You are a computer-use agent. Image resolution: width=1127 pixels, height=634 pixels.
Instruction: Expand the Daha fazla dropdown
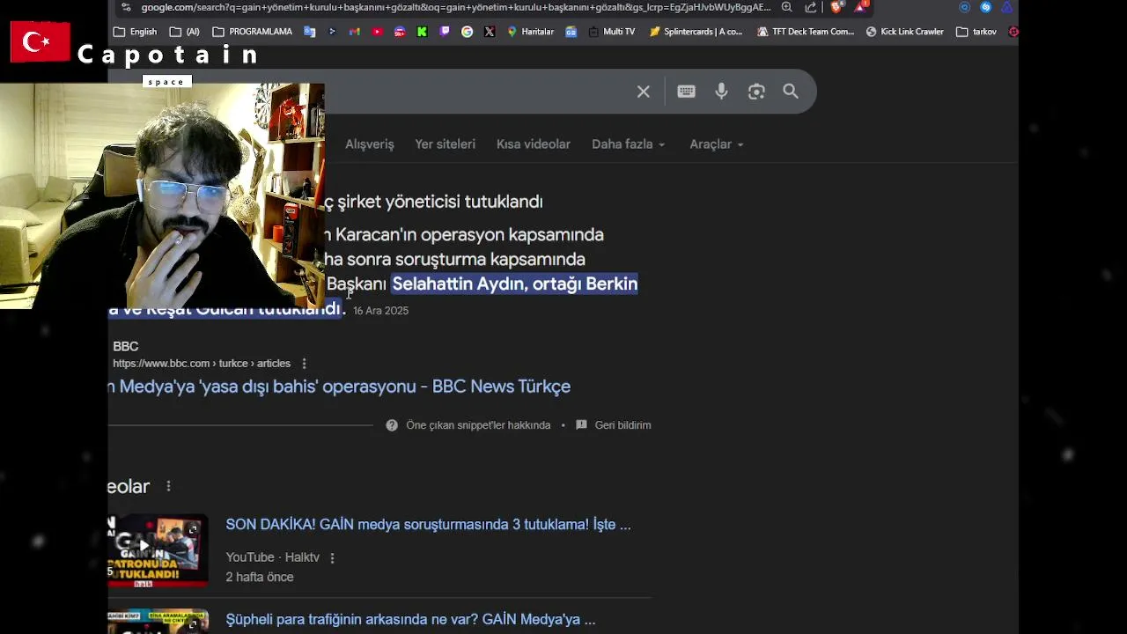628,144
